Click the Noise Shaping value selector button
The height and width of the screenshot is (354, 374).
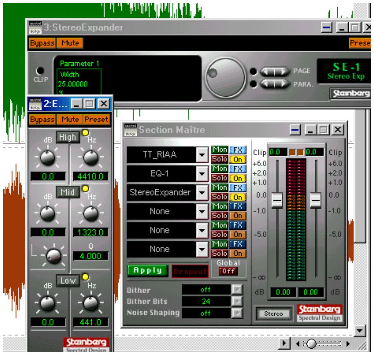click(x=237, y=313)
